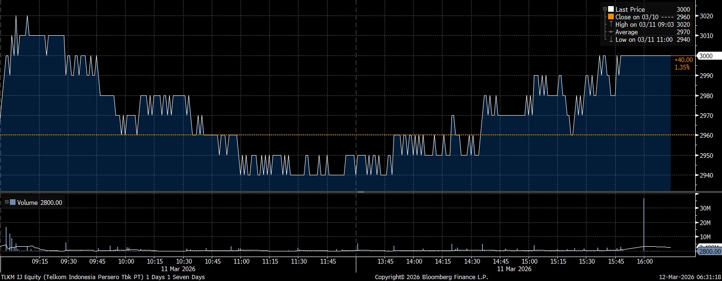Screen dimensions: 722x281
Task: Click the +40.00 price change label
Action: pyautogui.click(x=683, y=60)
